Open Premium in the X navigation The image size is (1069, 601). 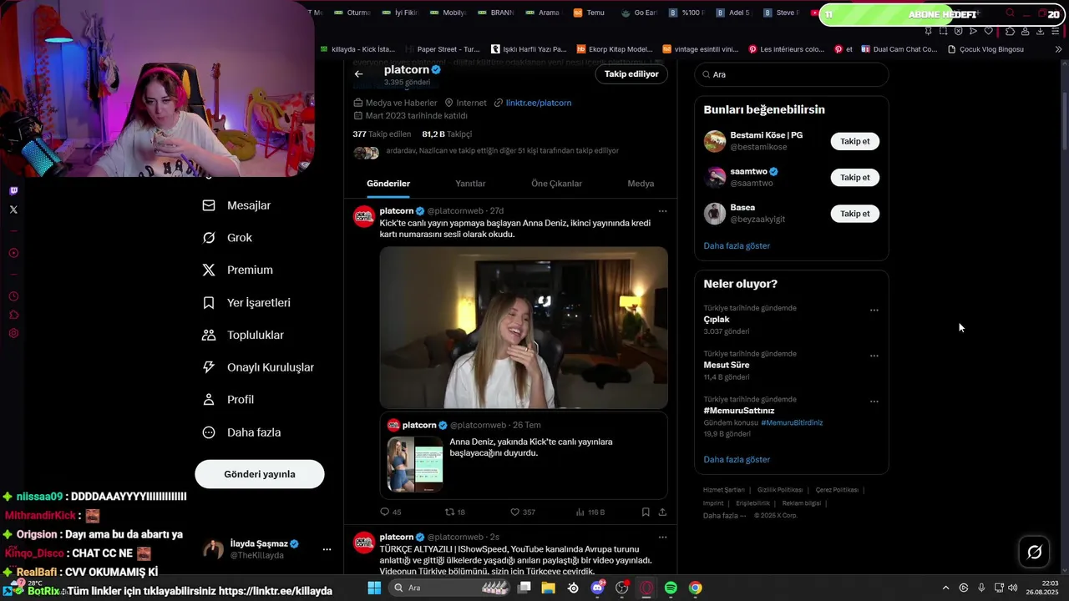(x=238, y=270)
